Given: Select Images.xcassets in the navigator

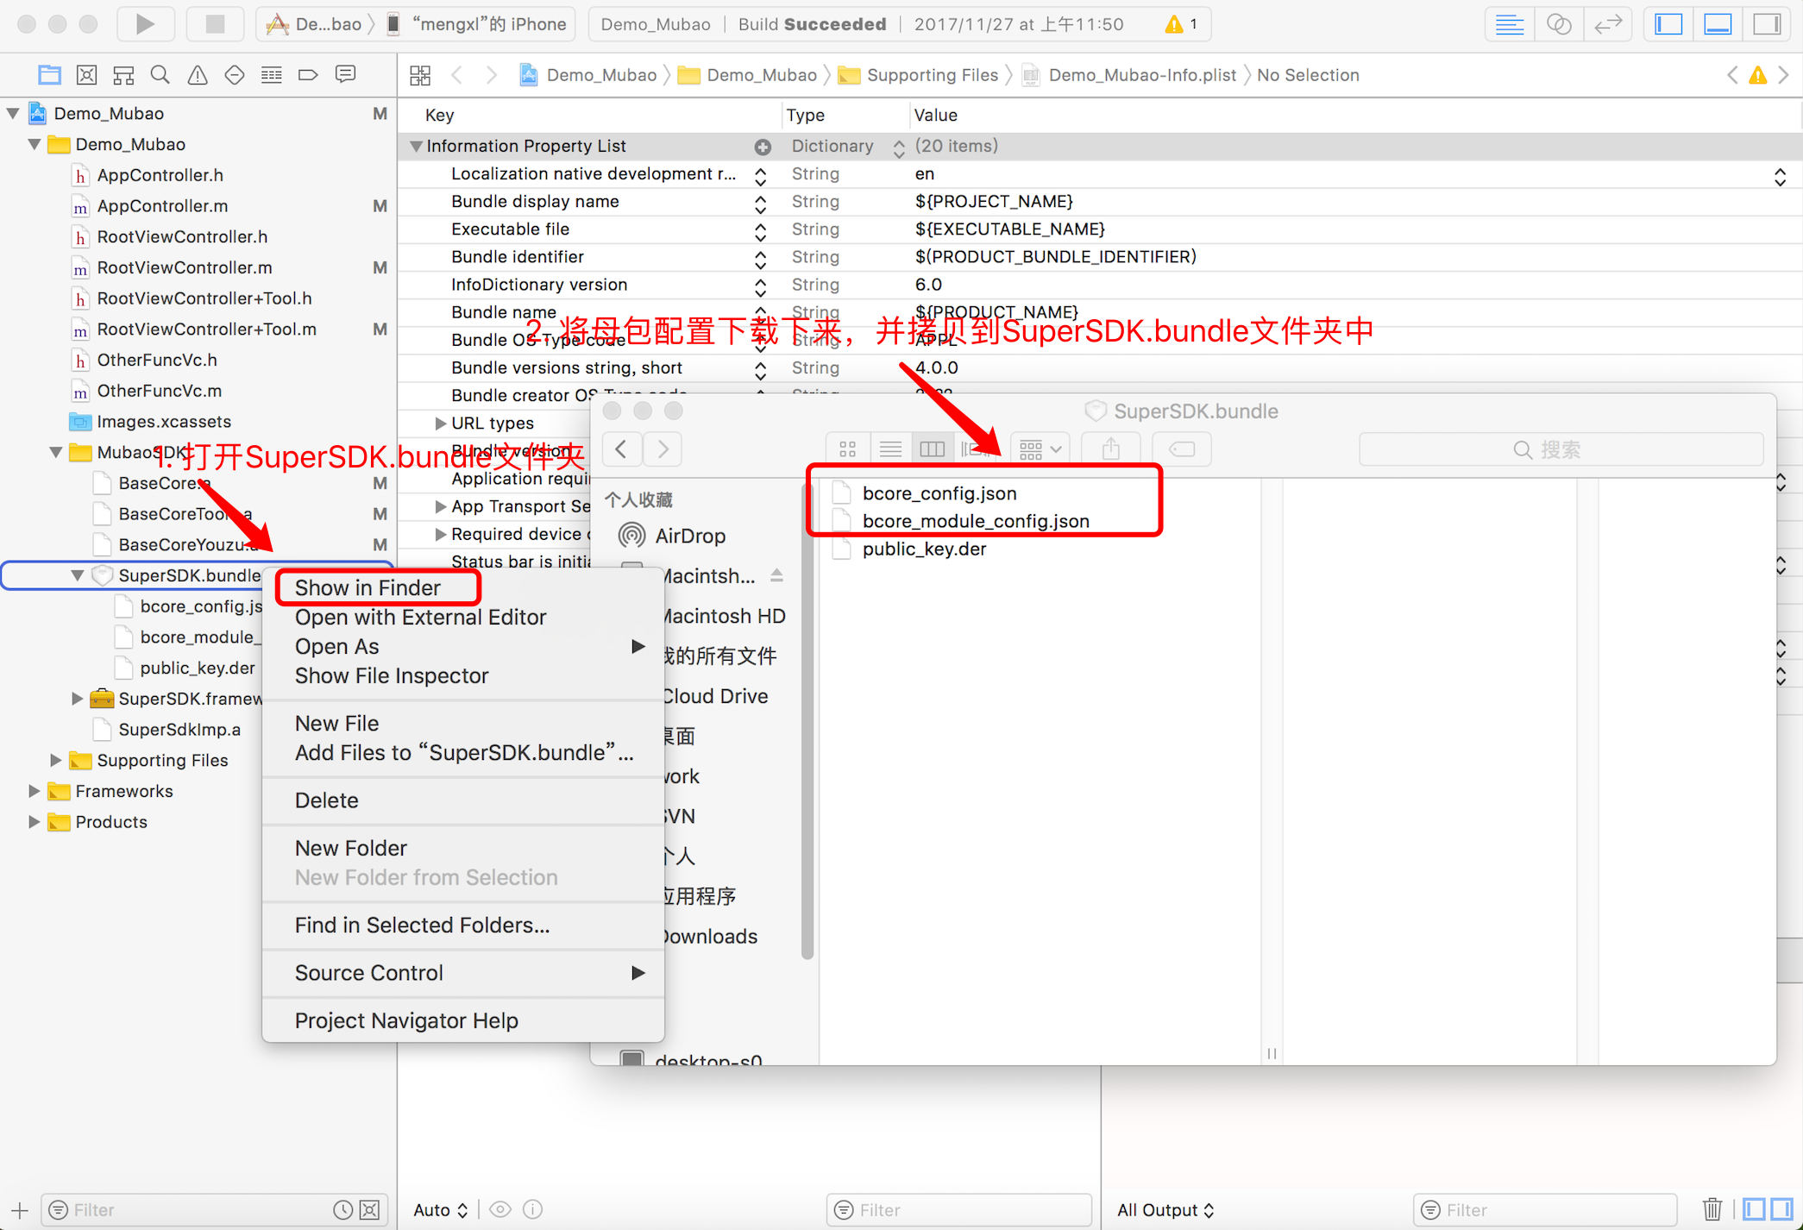Looking at the screenshot, I should click(x=164, y=422).
